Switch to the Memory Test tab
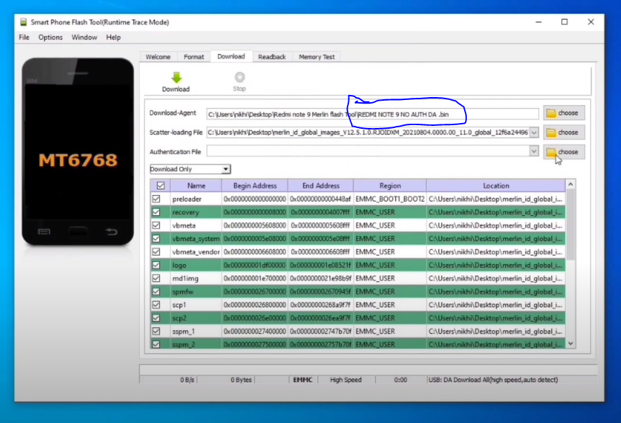This screenshot has height=423, width=621. [317, 57]
